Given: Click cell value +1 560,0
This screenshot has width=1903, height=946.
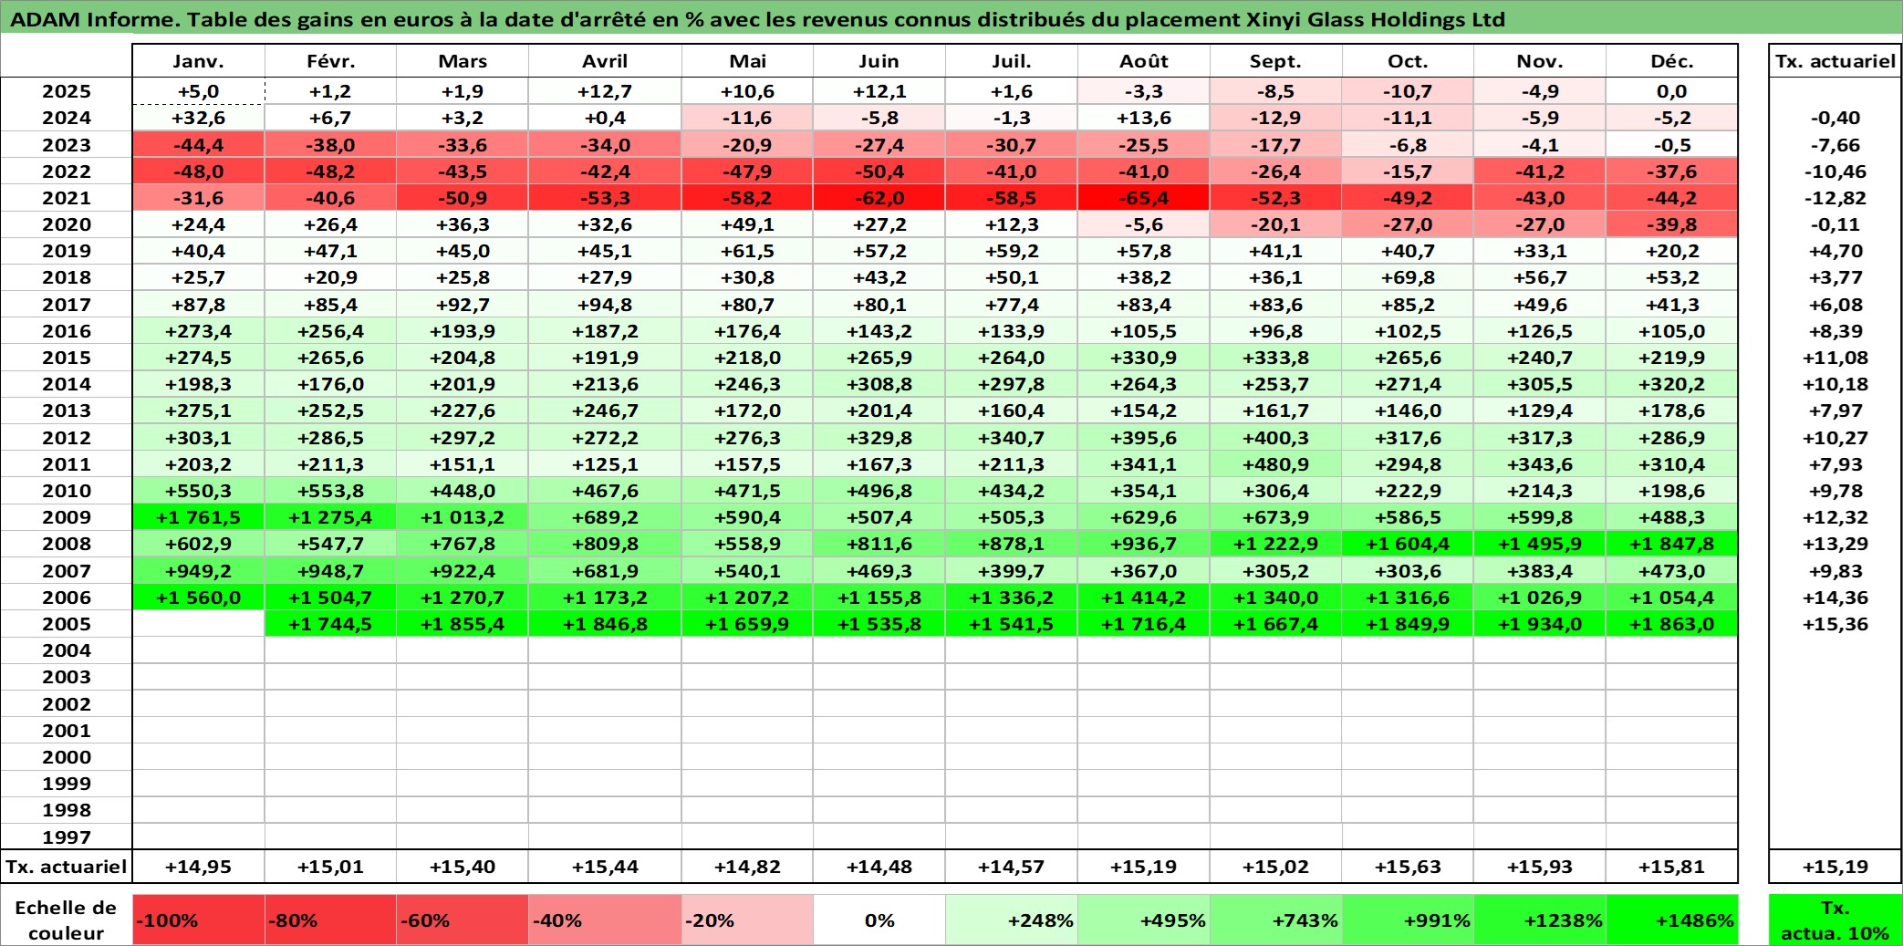Looking at the screenshot, I should (x=199, y=598).
